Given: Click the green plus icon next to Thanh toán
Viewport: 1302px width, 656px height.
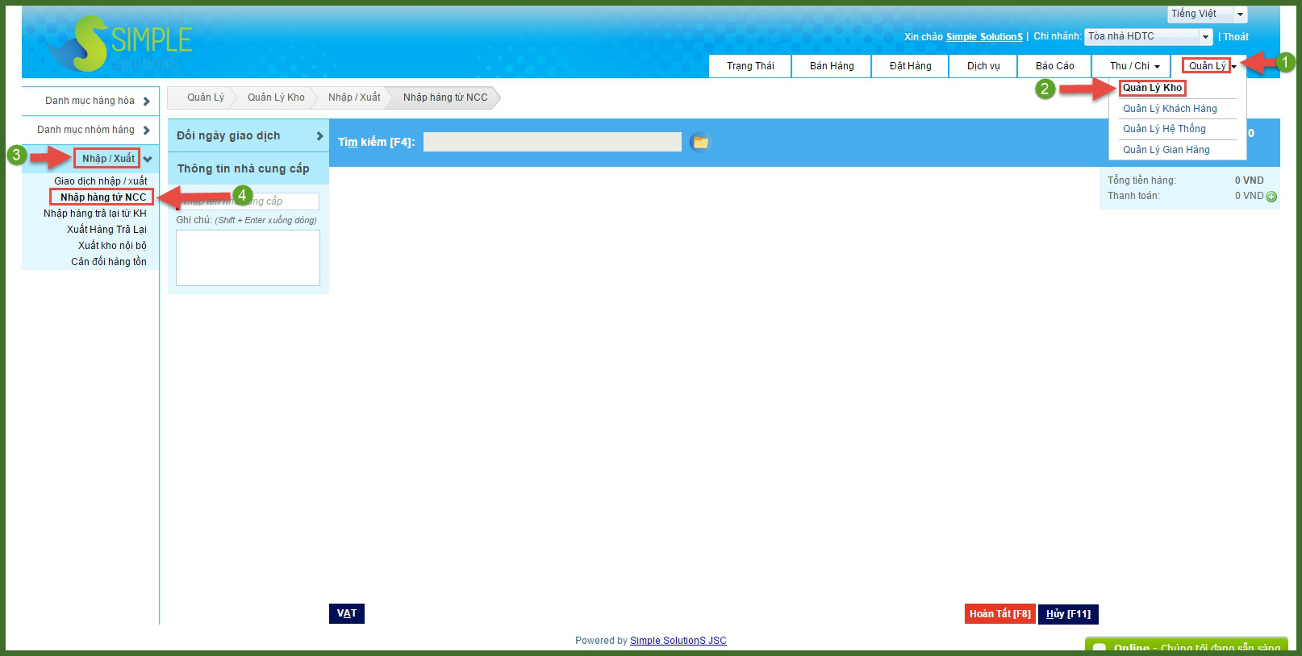Looking at the screenshot, I should (1271, 197).
